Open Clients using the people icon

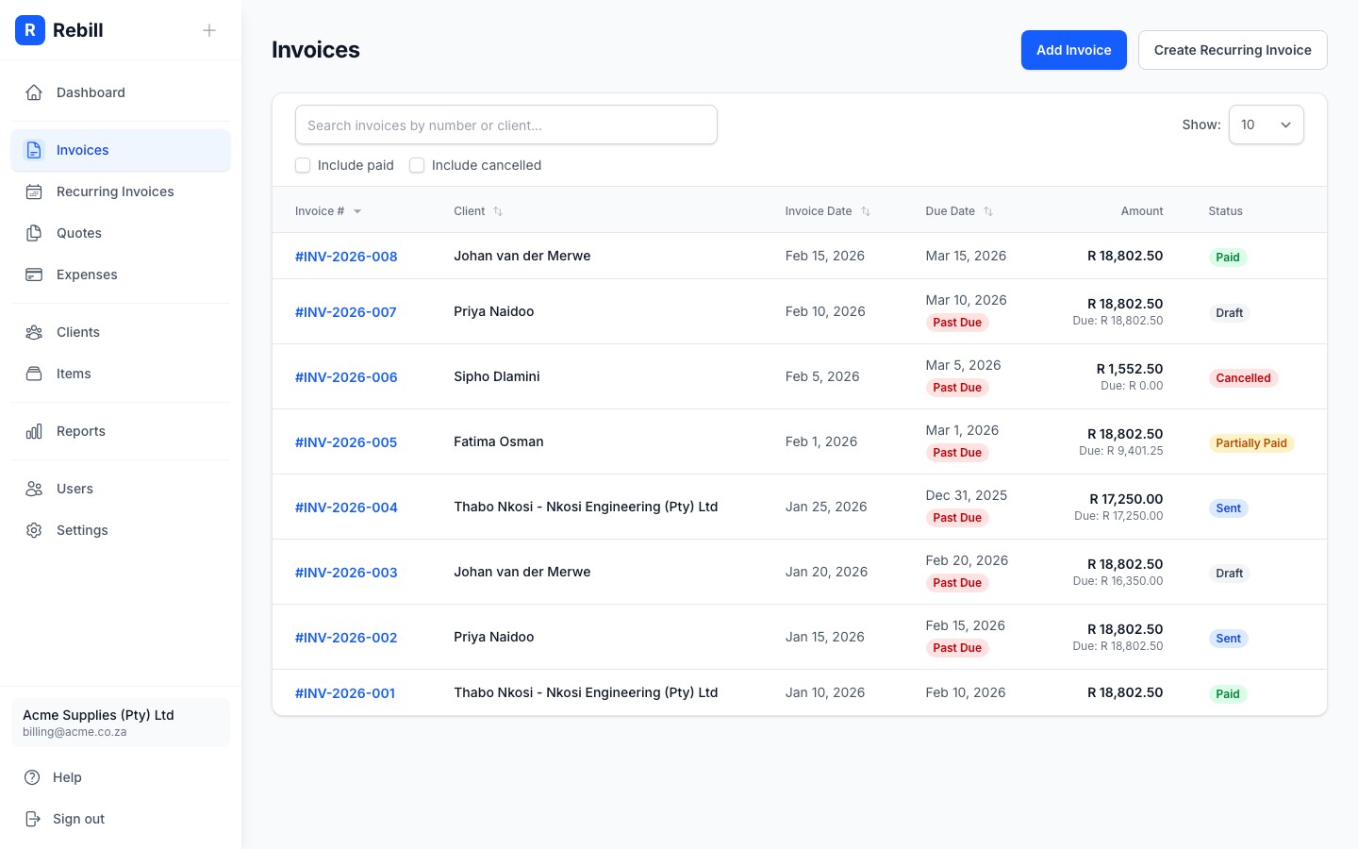tap(34, 332)
